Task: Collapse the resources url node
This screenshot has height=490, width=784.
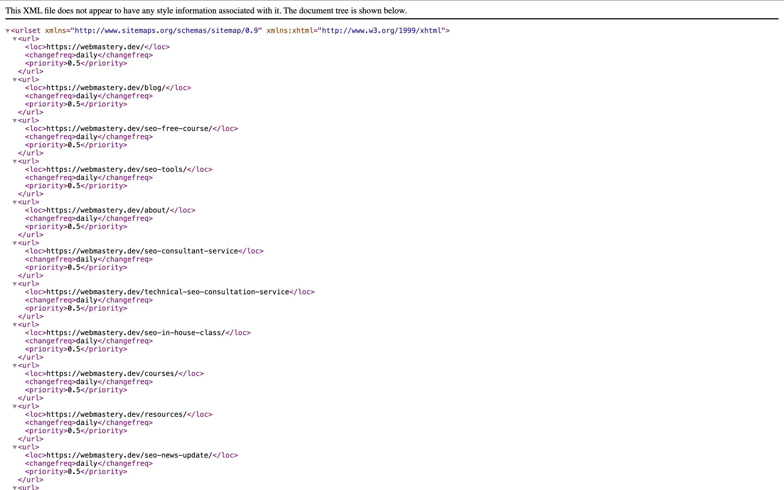Action: pyautogui.click(x=15, y=406)
